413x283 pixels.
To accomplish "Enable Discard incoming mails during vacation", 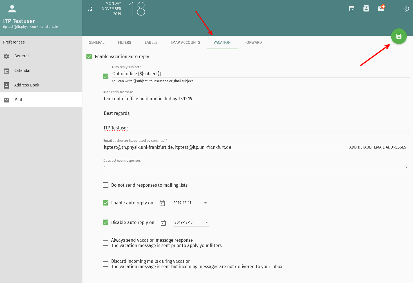I will pyautogui.click(x=106, y=264).
